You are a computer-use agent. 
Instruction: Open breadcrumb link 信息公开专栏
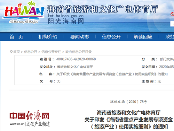pyautogui.click(x=51, y=52)
